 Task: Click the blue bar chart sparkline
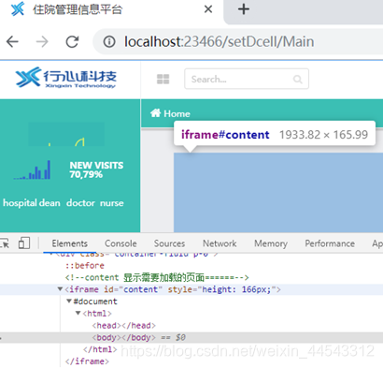click(x=32, y=169)
